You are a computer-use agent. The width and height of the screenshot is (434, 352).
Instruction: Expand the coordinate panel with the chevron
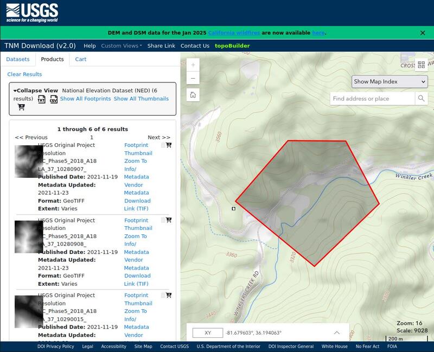pos(336,332)
